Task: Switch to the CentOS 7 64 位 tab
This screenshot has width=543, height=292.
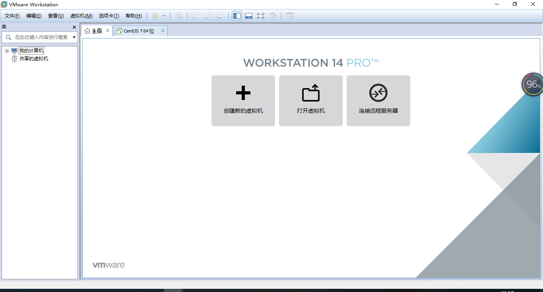Action: (139, 31)
